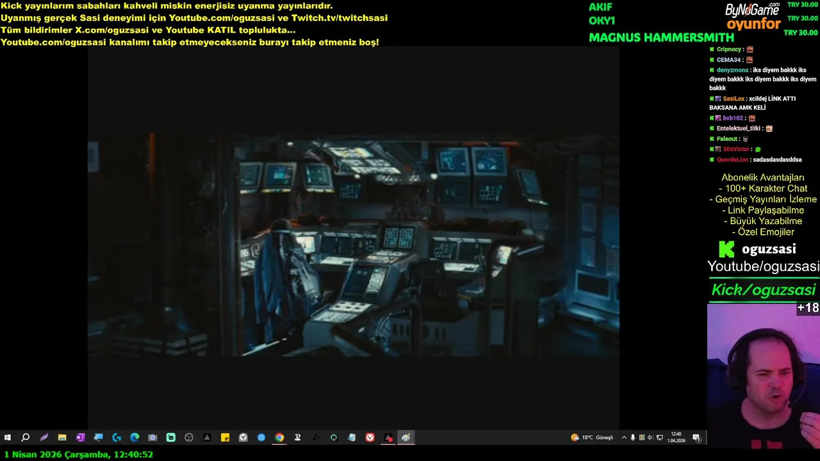The height and width of the screenshot is (461, 820).
Task: Open the music note taskbar app
Action: 316,437
